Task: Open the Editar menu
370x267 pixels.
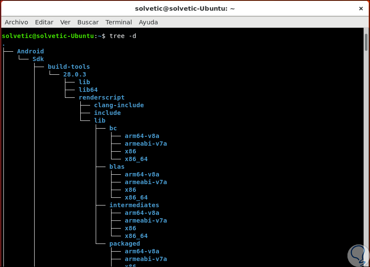Action: 44,22
